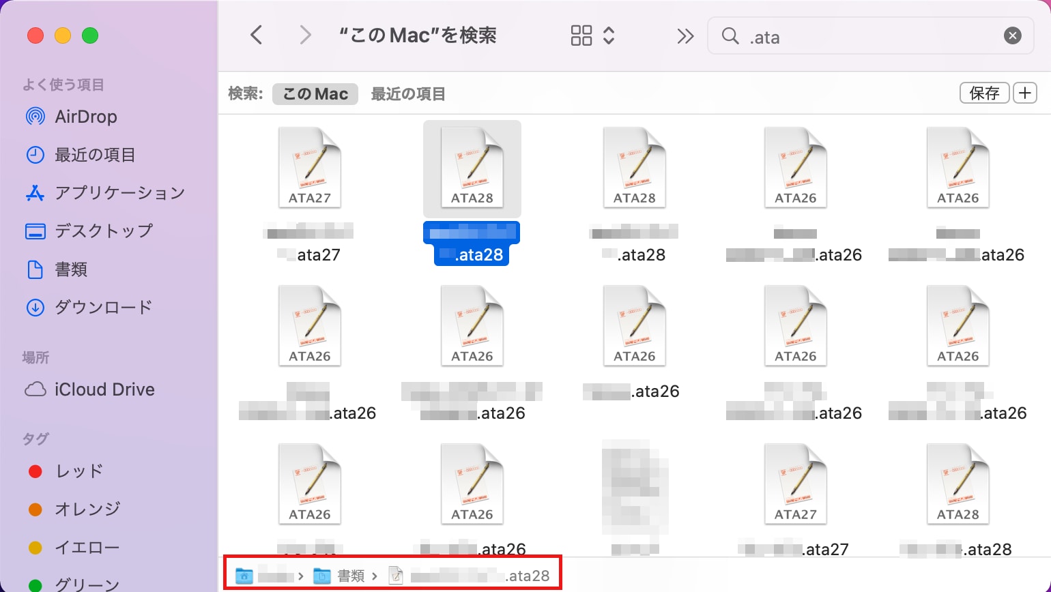Set search scope to このMac
The image size is (1051, 592).
[315, 94]
